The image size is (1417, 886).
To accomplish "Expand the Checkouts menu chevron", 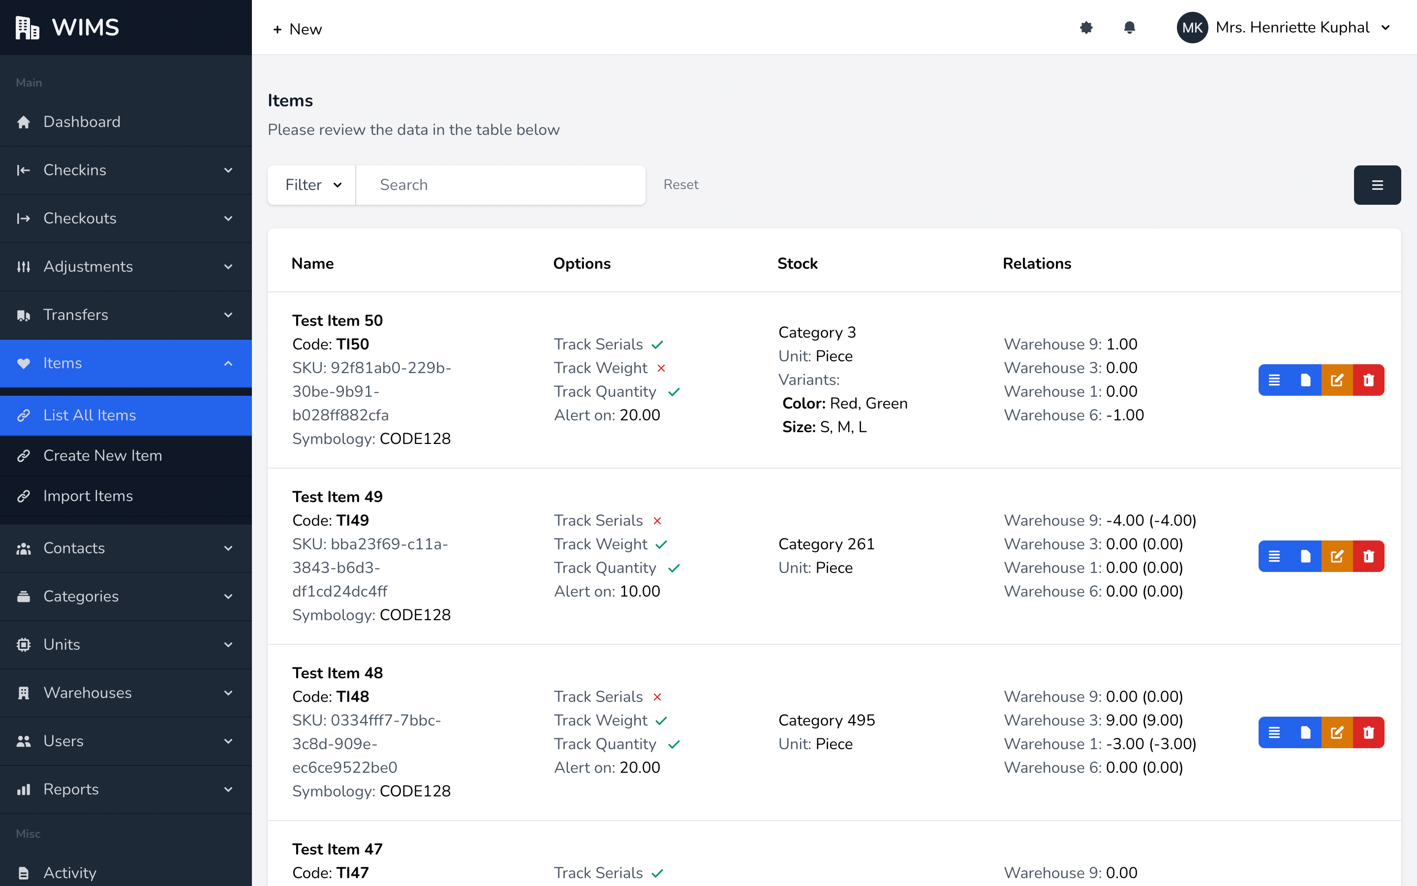I will point(228,219).
